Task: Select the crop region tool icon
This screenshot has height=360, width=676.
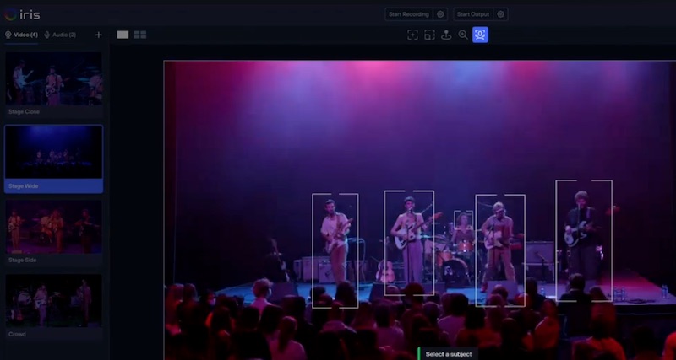Action: click(429, 35)
